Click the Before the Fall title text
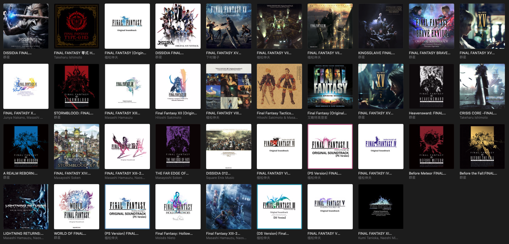Viewport: 509px width, 244px height. pyautogui.click(x=478, y=173)
